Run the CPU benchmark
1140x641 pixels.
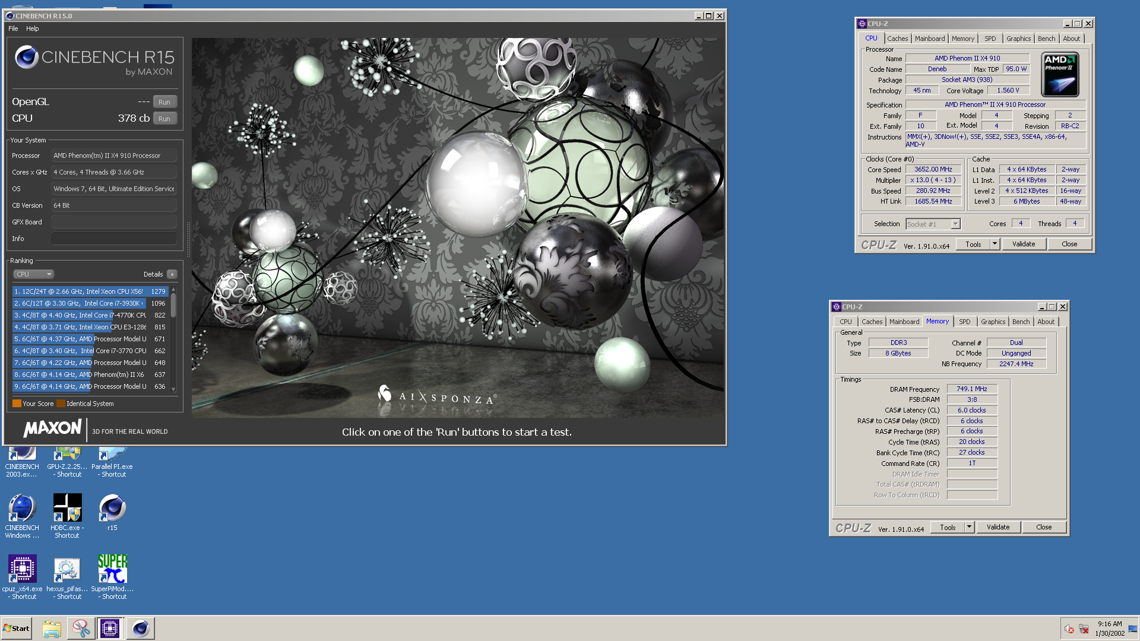[164, 119]
